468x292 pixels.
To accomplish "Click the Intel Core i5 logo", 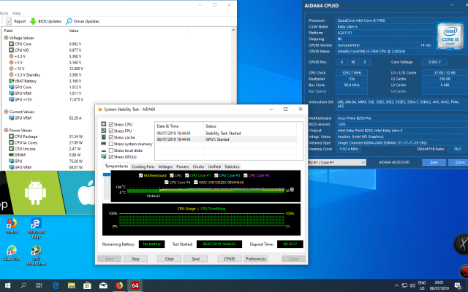I will [x=450, y=36].
